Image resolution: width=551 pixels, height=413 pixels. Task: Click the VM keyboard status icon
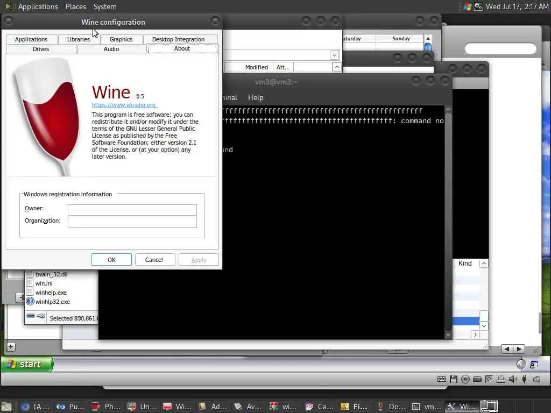coord(442,379)
